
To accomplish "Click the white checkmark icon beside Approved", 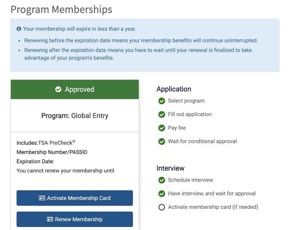I will [58, 89].
